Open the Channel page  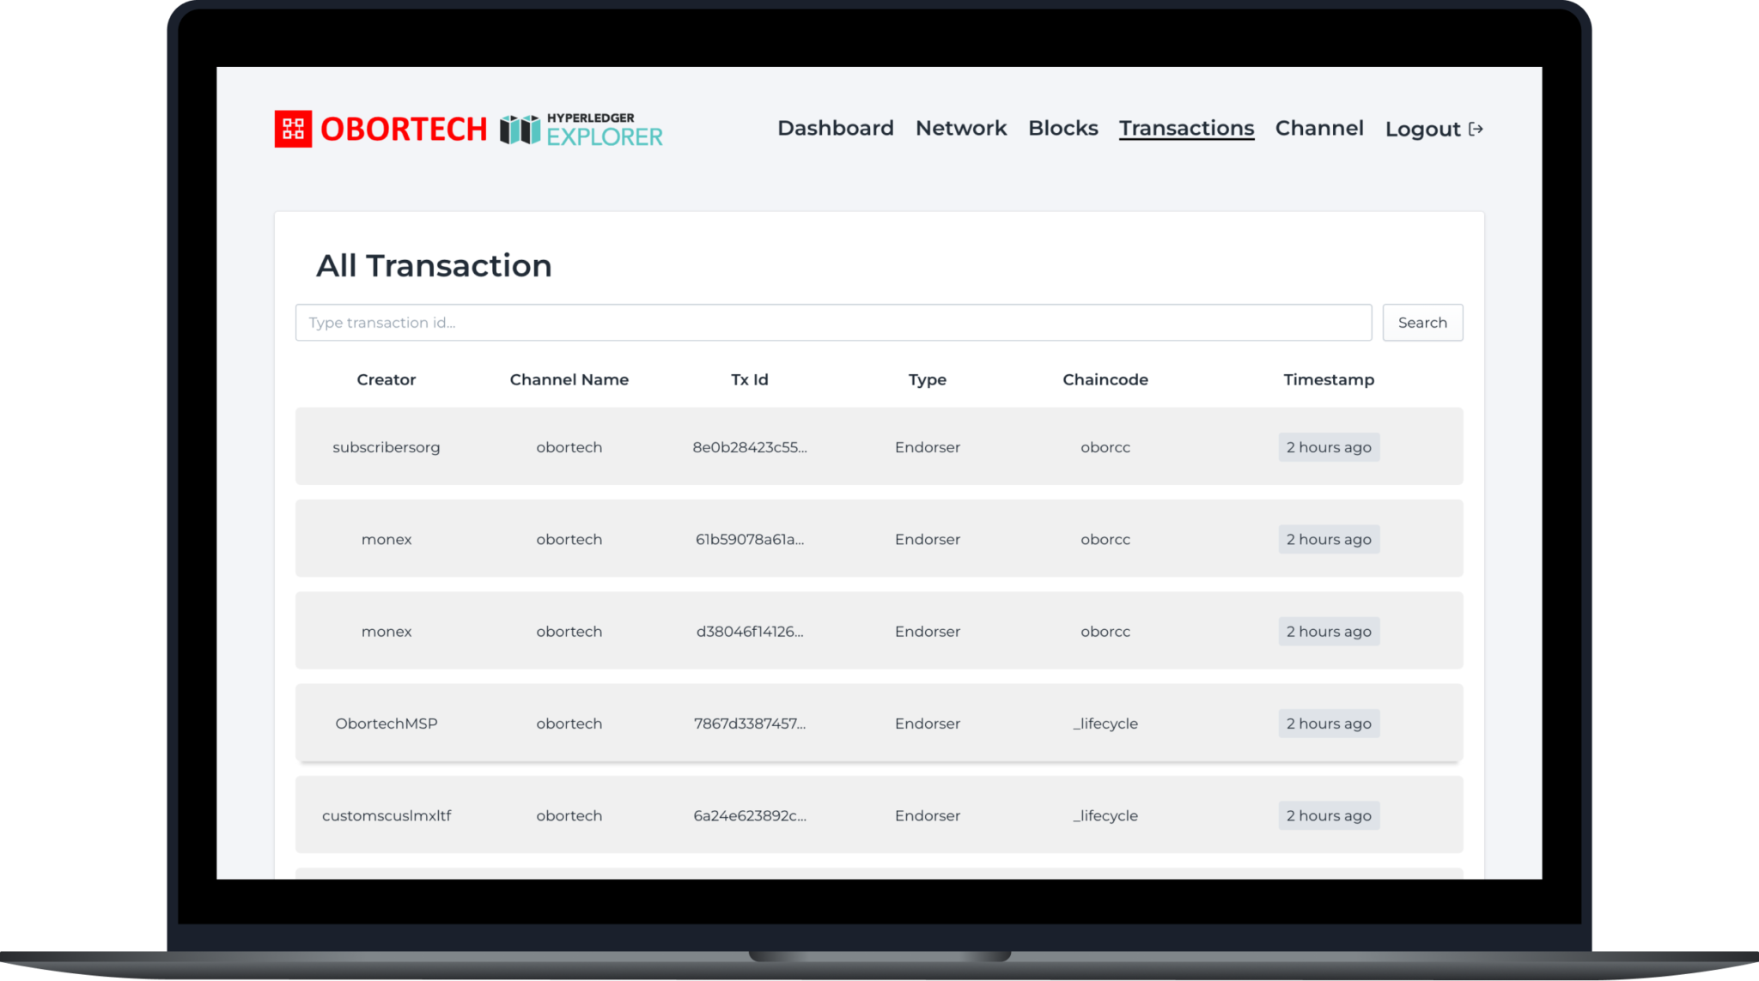1319,128
